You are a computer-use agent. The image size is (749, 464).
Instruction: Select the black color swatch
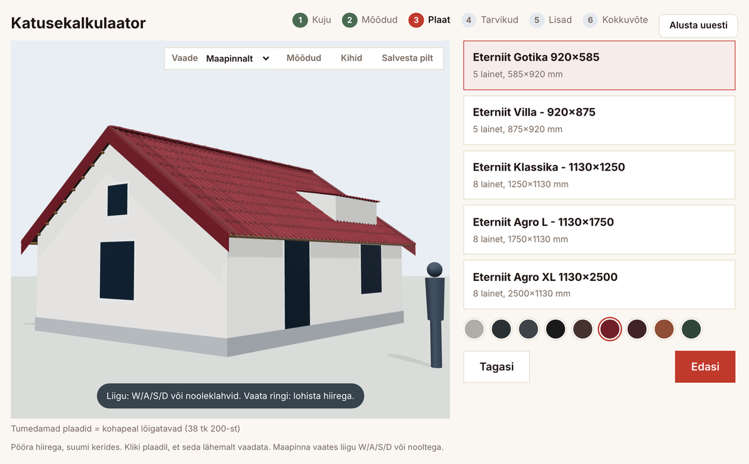pos(556,329)
